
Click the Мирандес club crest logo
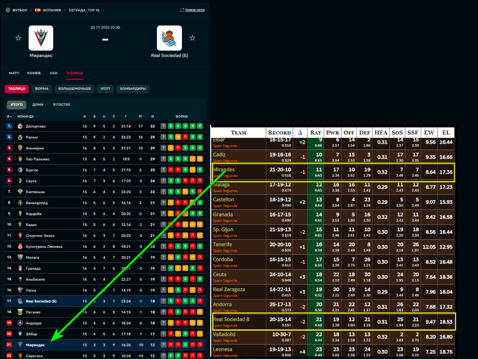(41, 38)
